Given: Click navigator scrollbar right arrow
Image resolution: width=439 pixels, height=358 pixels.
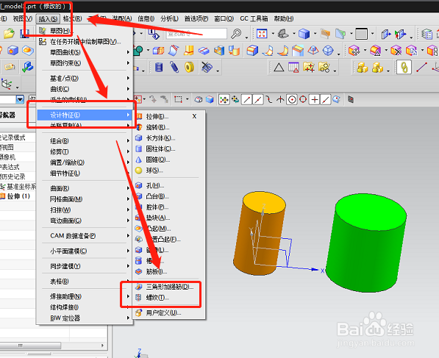Looking at the screenshot, I should point(102,346).
